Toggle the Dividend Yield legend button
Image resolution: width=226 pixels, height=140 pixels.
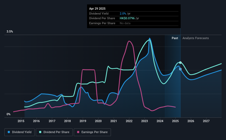(20, 132)
